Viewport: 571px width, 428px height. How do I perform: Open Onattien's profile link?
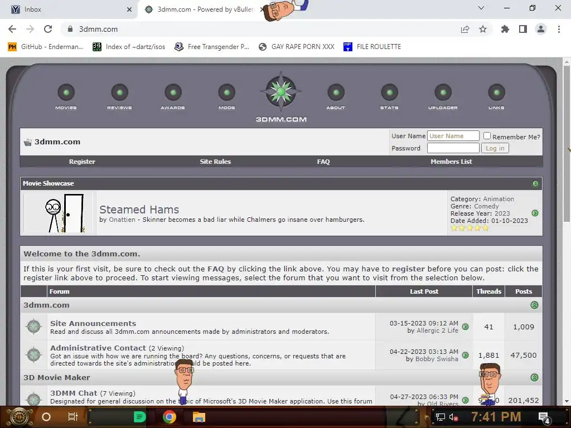[122, 220]
